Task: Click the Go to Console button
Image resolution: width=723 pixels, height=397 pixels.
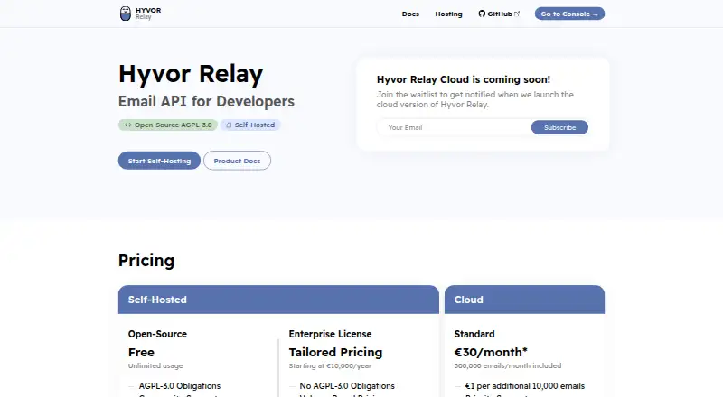Action: point(569,14)
